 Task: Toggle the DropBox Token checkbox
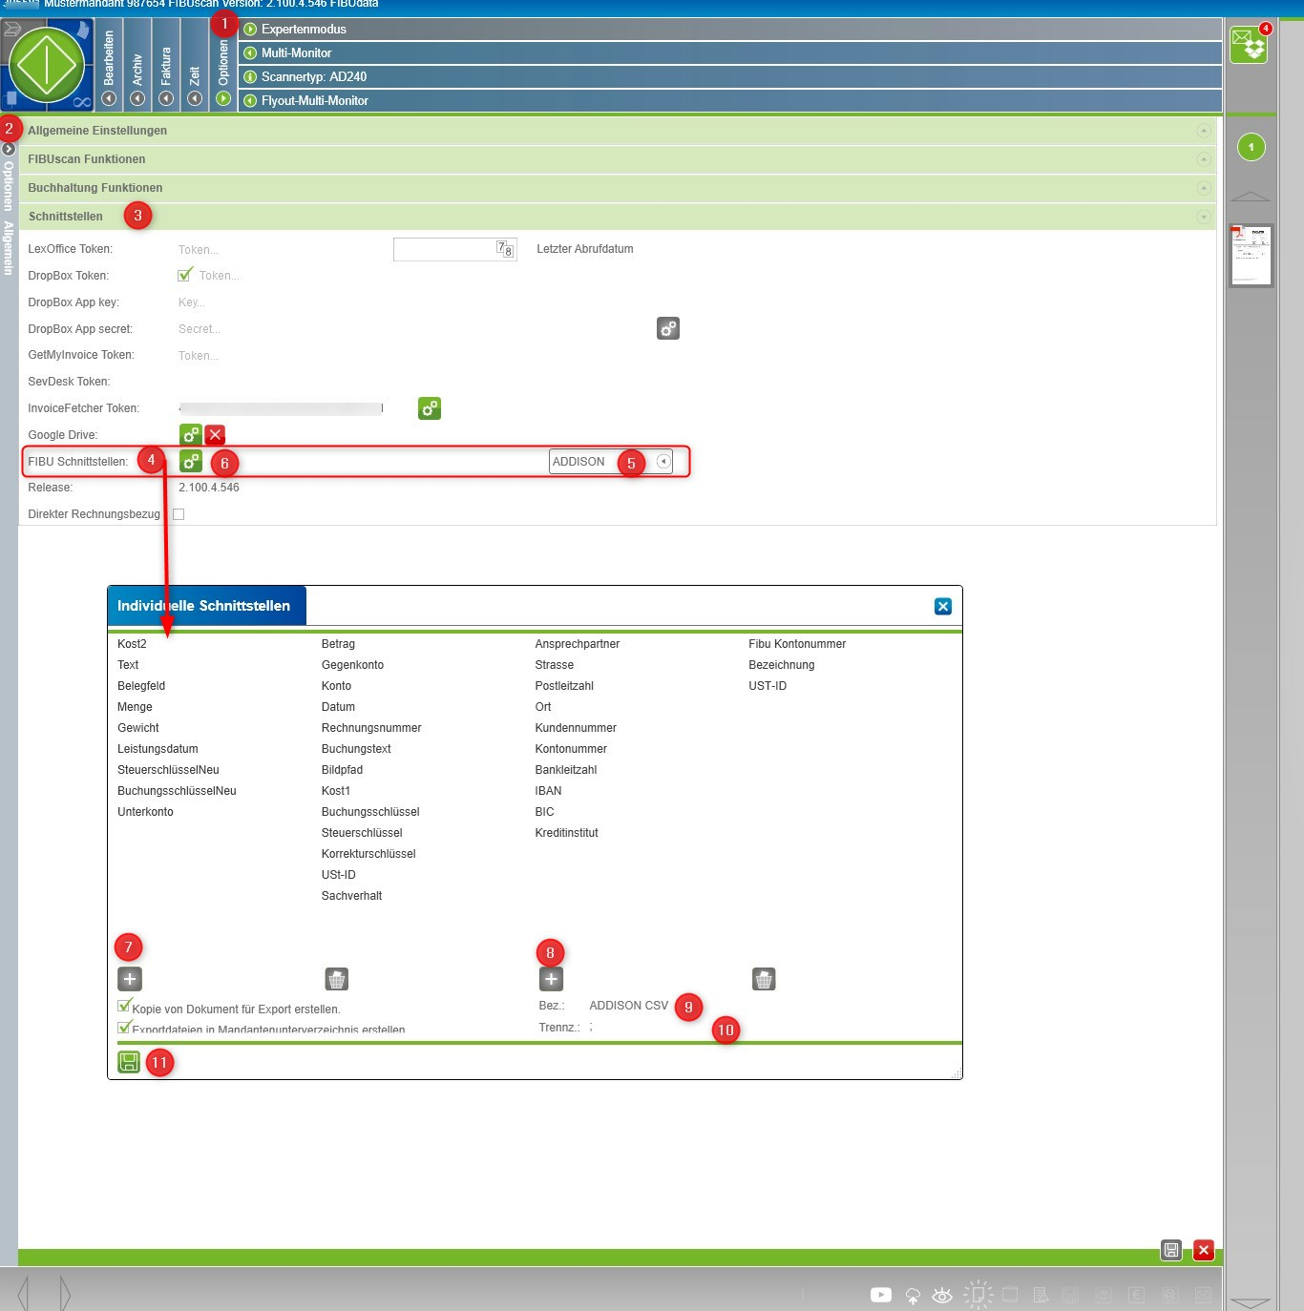click(x=185, y=276)
